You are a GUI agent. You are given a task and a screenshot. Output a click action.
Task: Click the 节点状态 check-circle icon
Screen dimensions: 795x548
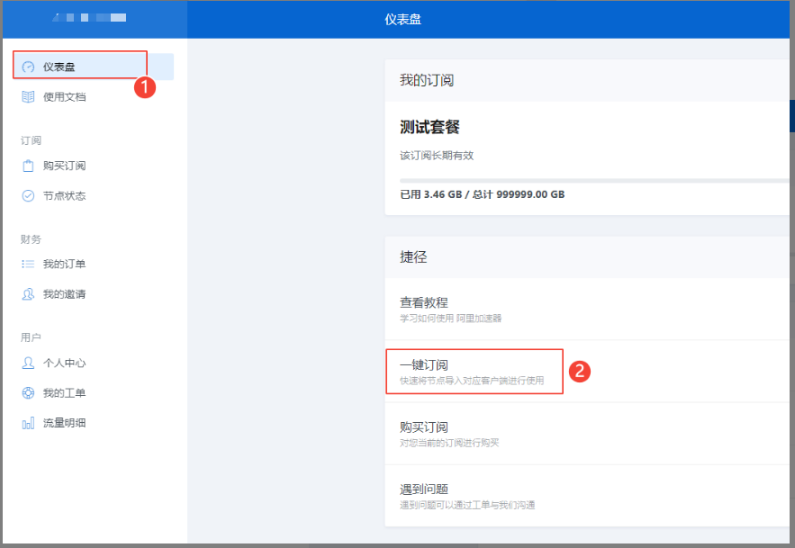[28, 196]
